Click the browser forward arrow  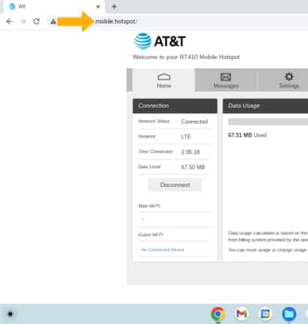click(x=24, y=22)
